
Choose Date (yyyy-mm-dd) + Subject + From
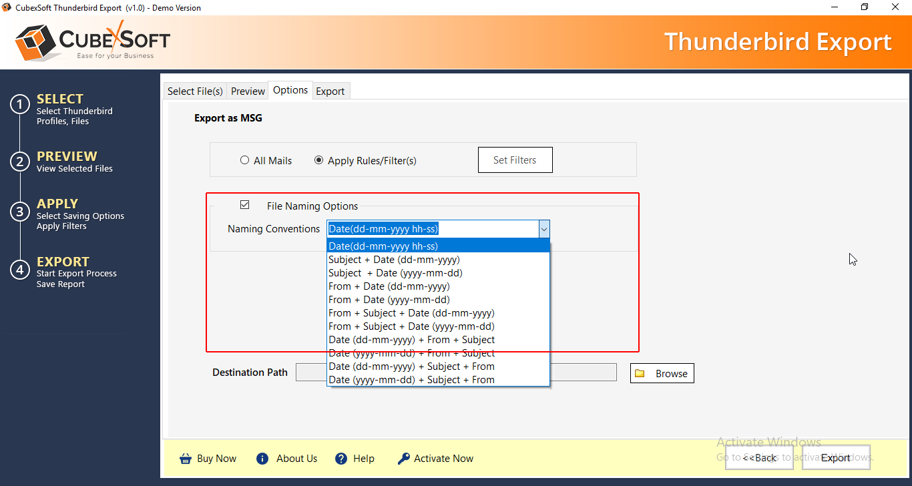click(439, 380)
